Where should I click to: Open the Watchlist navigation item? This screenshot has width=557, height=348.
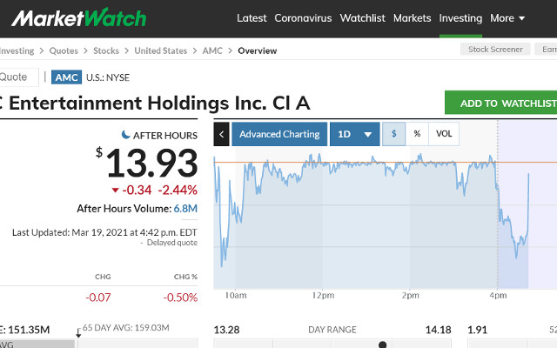362,18
